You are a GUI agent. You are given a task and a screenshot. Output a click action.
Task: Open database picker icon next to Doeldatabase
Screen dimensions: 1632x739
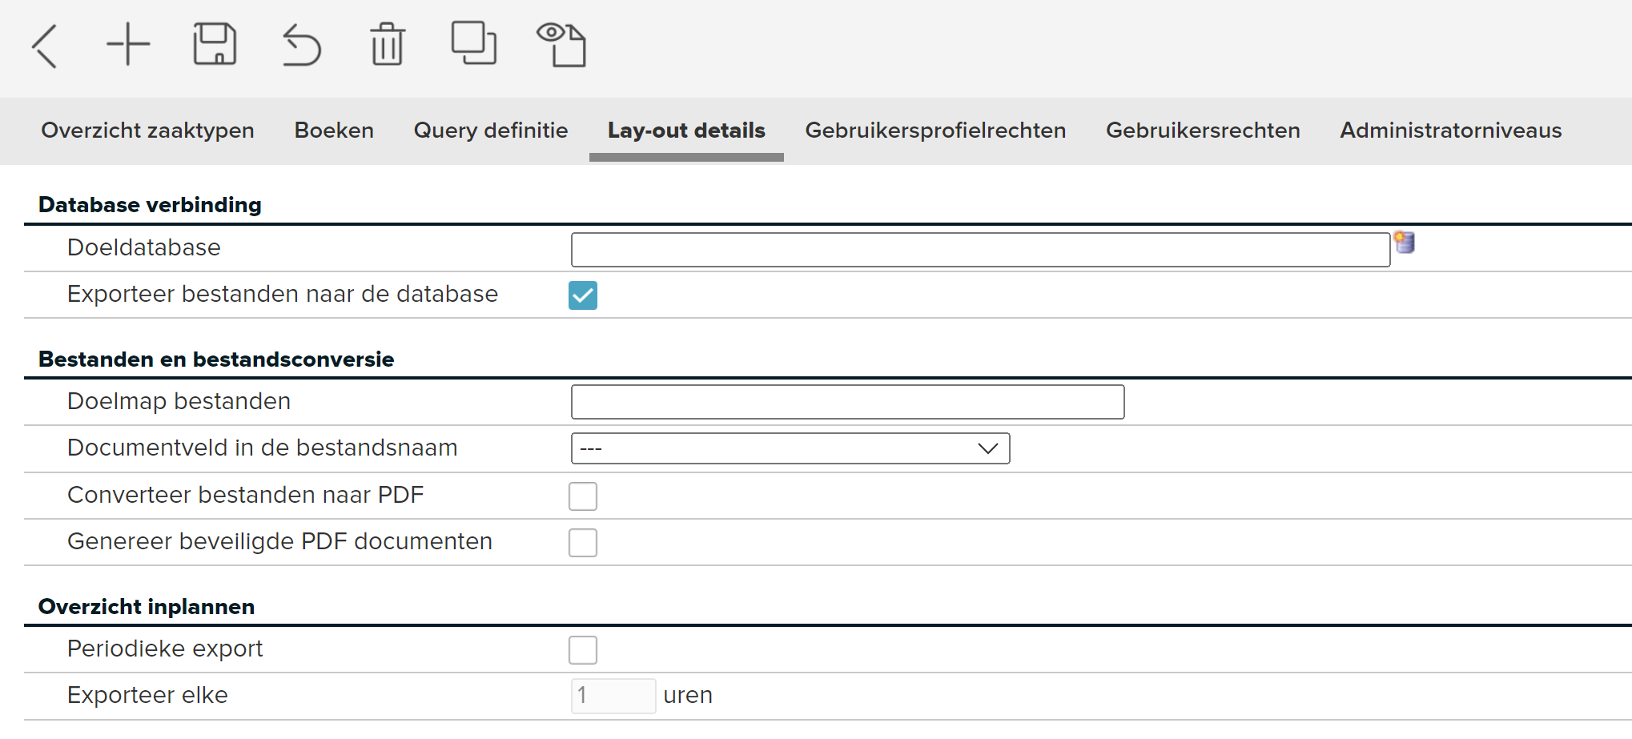pos(1405,243)
